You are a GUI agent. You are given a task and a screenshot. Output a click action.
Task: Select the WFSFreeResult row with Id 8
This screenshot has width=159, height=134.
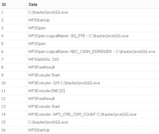point(80,67)
